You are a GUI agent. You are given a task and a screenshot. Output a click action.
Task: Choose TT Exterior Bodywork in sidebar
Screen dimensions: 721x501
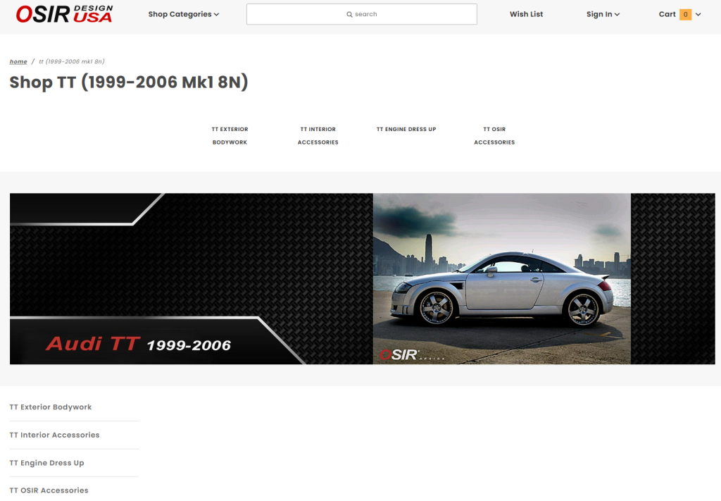[x=51, y=407]
